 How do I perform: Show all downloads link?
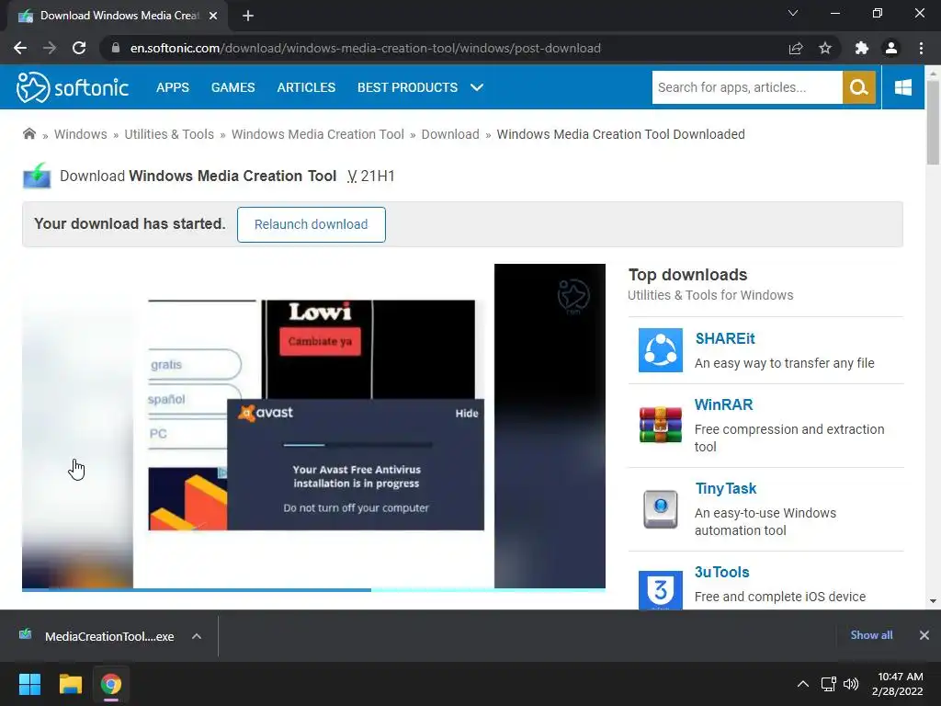pos(871,635)
